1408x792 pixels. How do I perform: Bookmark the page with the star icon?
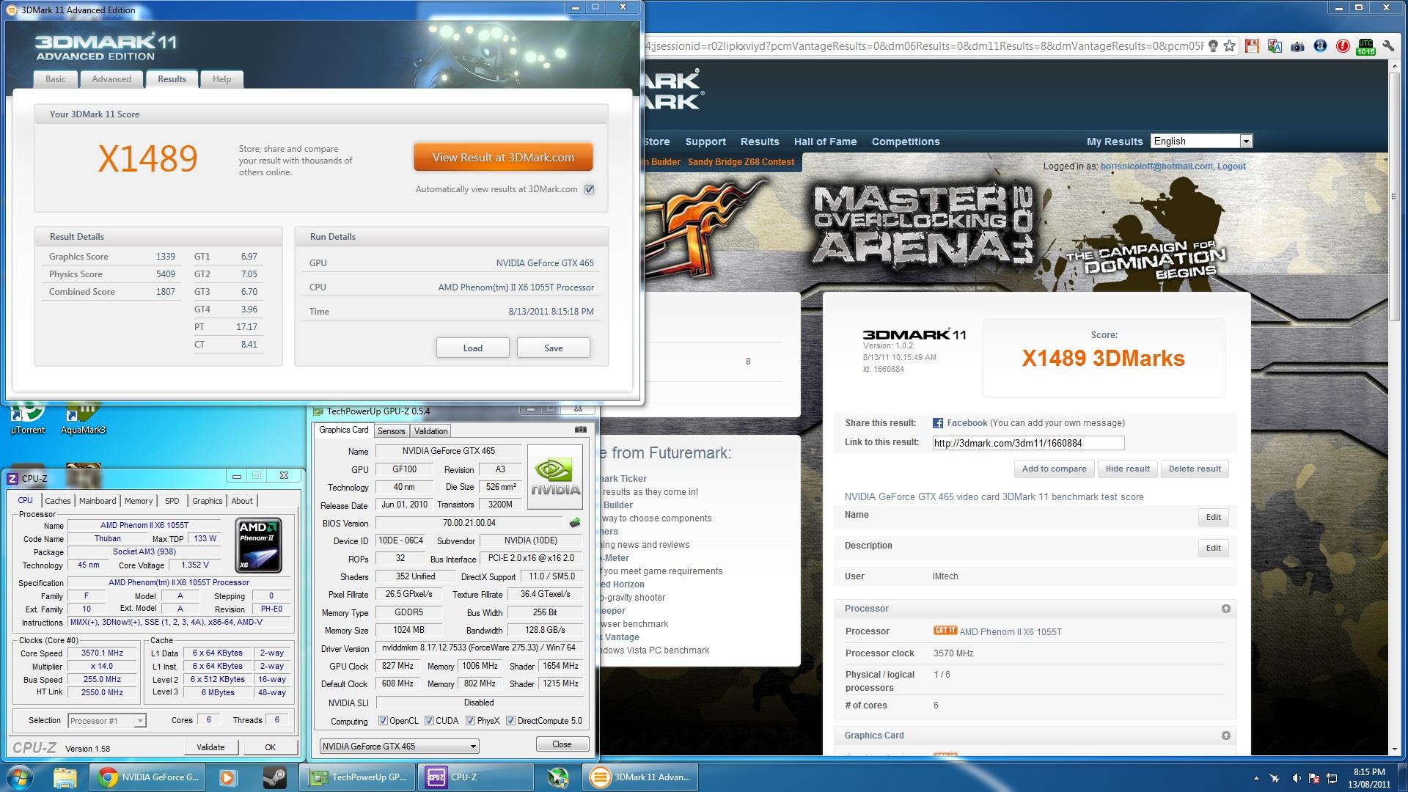1230,46
